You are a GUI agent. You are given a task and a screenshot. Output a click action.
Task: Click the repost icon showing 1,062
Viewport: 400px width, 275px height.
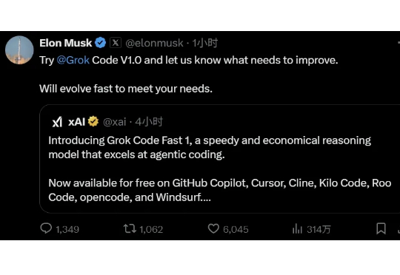point(130,228)
